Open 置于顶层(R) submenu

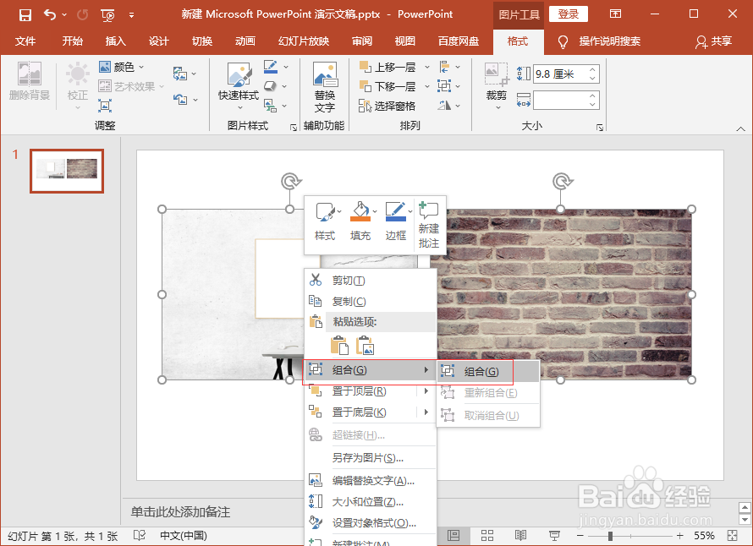click(x=371, y=391)
